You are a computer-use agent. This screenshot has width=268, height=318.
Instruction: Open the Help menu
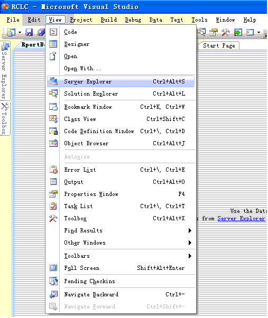[249, 20]
